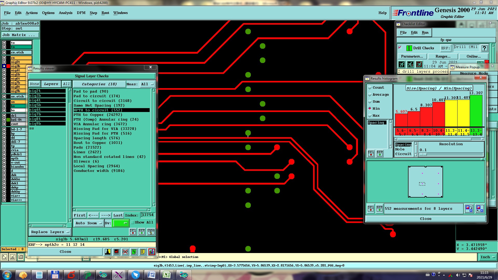498x280 pixels.
Task: Open the Analysis menu
Action: (x=65, y=13)
